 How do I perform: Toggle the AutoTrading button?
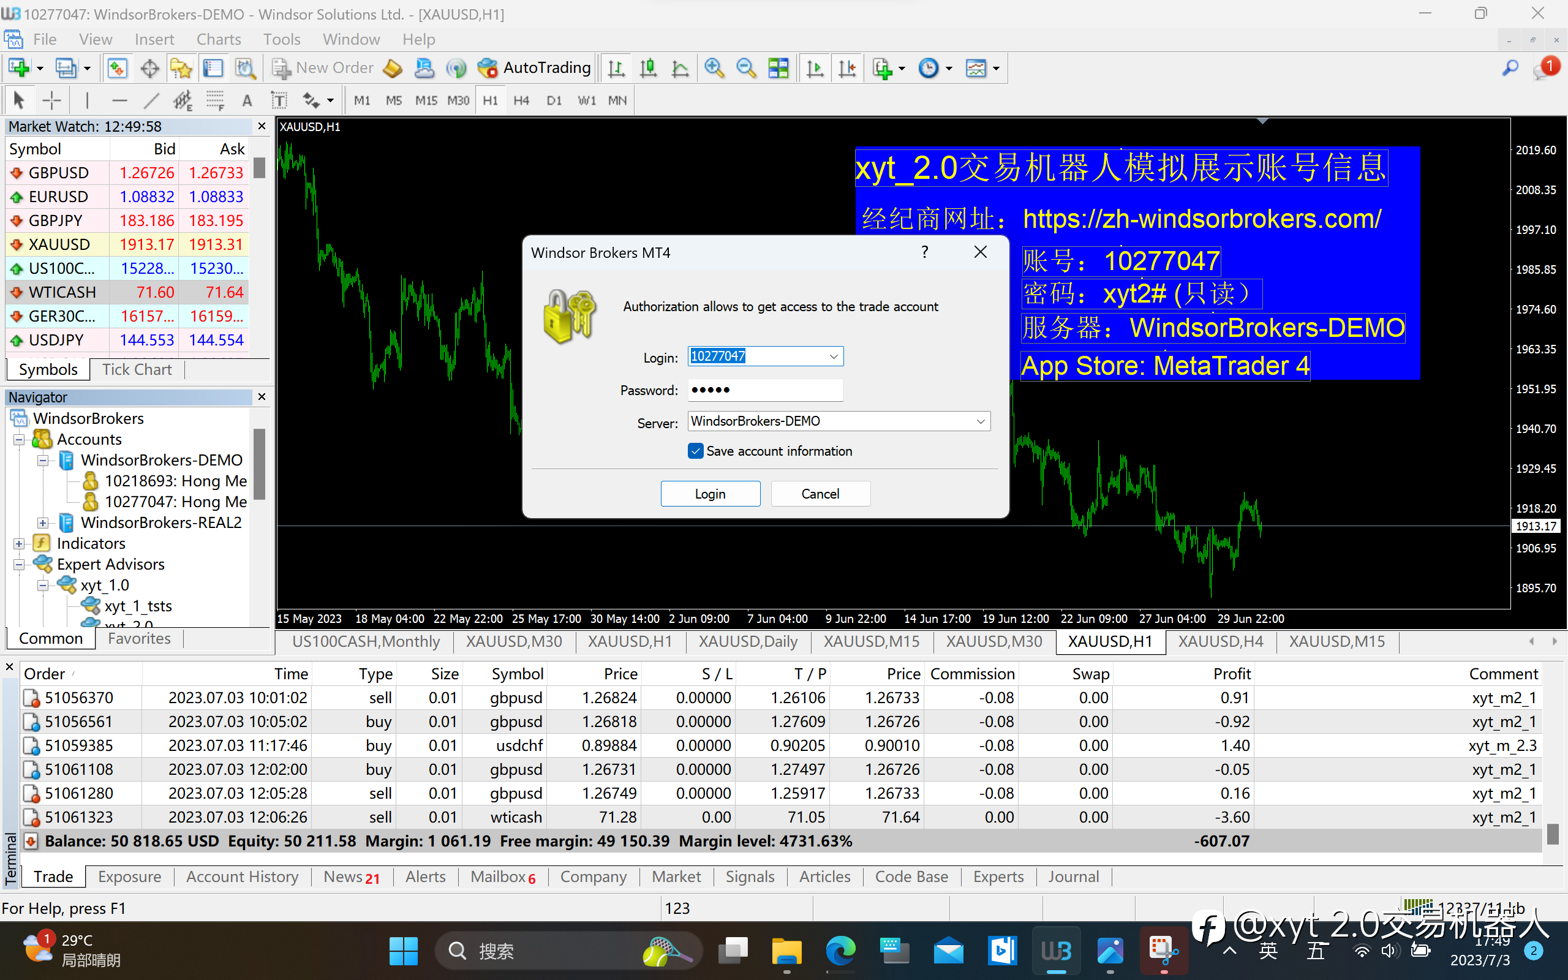point(534,68)
